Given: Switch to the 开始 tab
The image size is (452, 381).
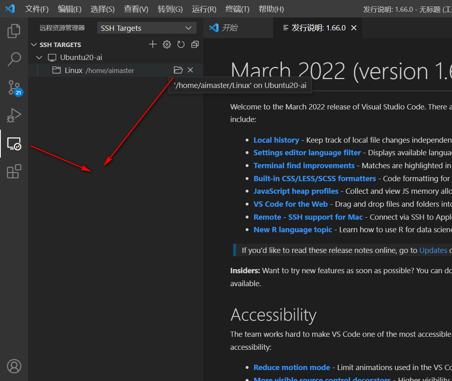Looking at the screenshot, I should 238,28.
